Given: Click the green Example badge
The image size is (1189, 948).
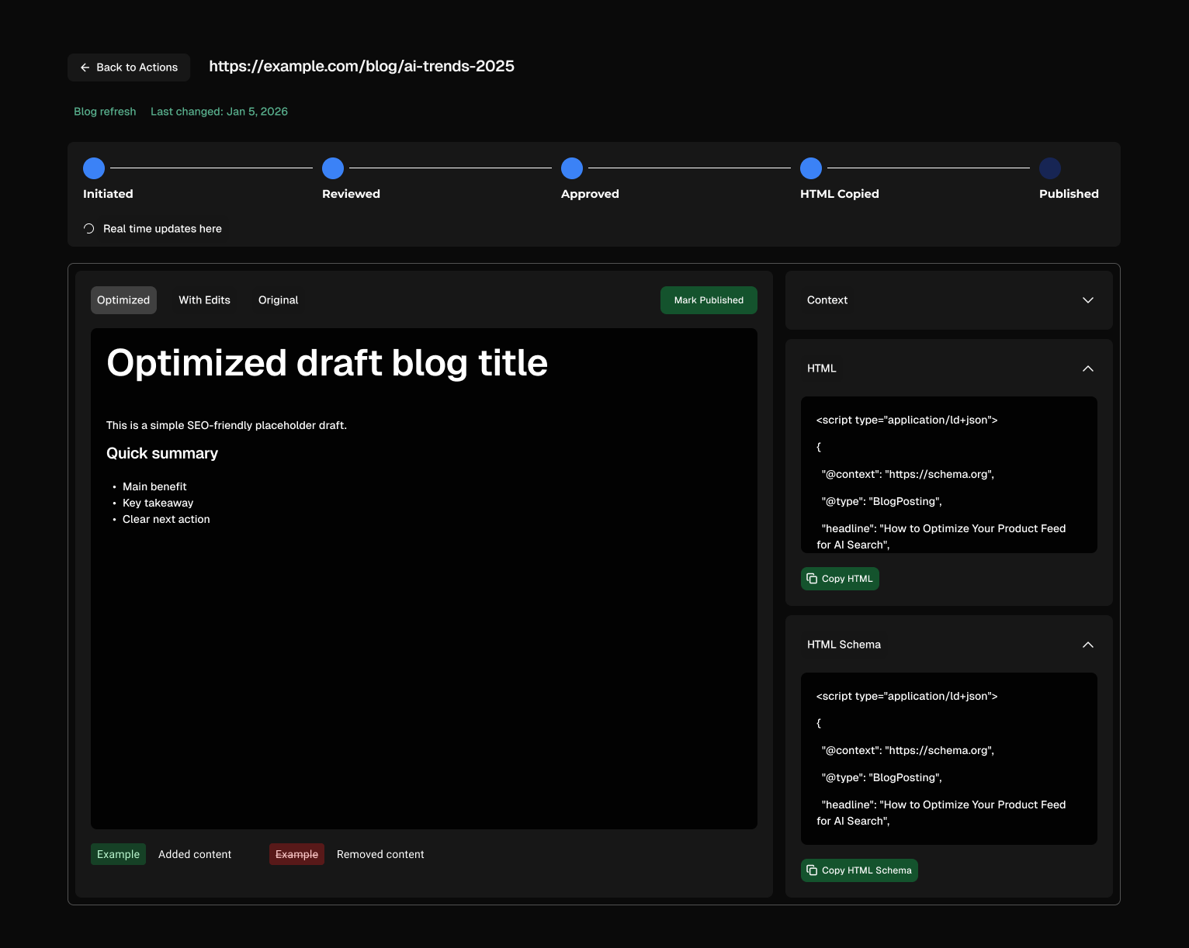Looking at the screenshot, I should click(118, 854).
